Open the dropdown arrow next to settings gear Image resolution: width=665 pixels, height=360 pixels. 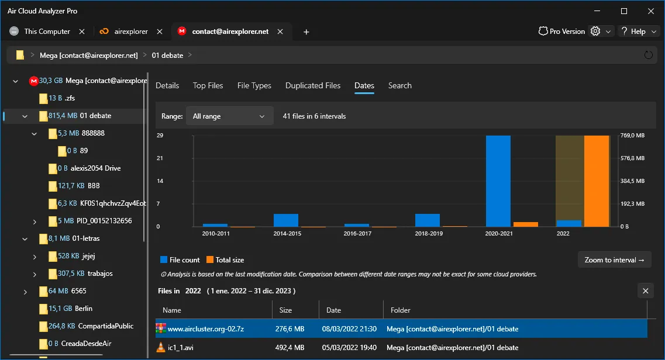[x=608, y=32]
